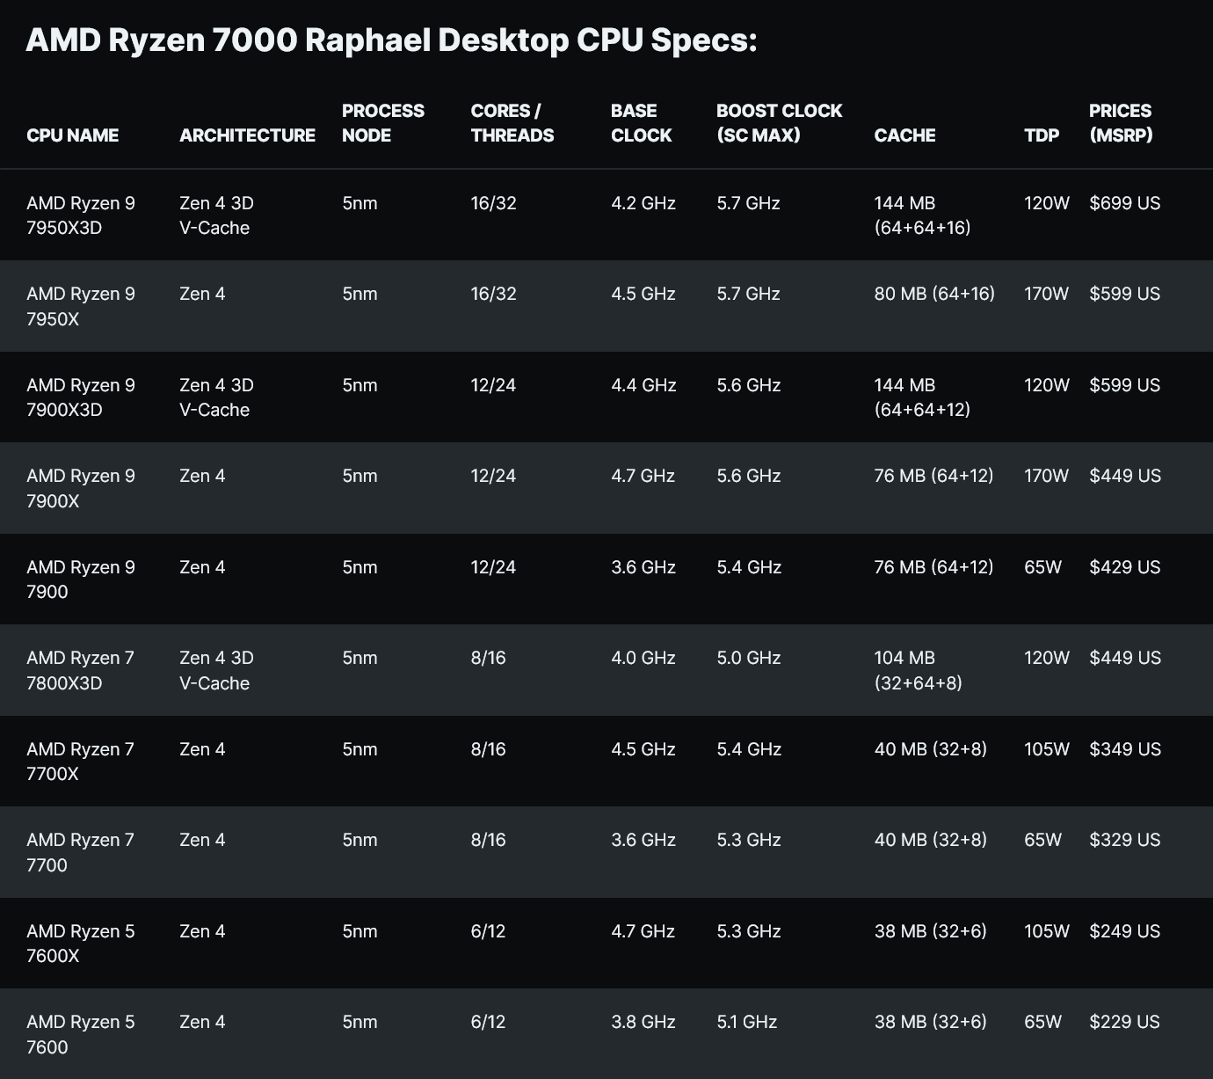Click the BASE CLOCK column header
Screen dimensions: 1213x1079
642,123
